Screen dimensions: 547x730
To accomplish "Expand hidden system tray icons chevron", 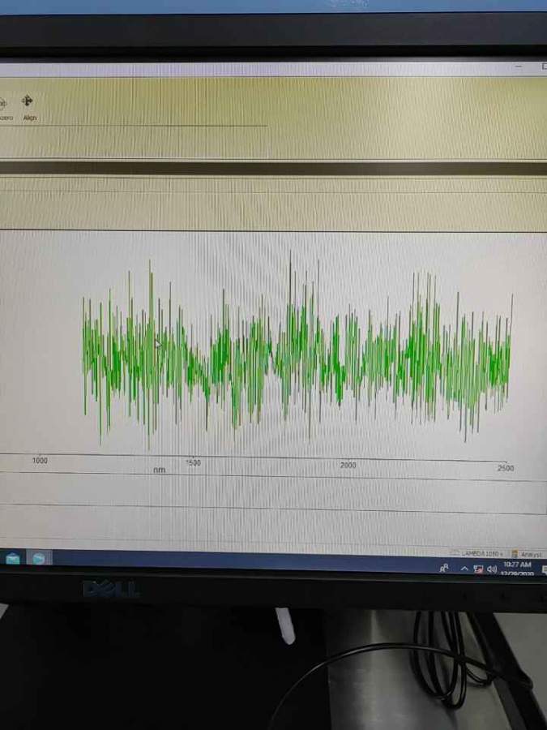I will click(464, 569).
